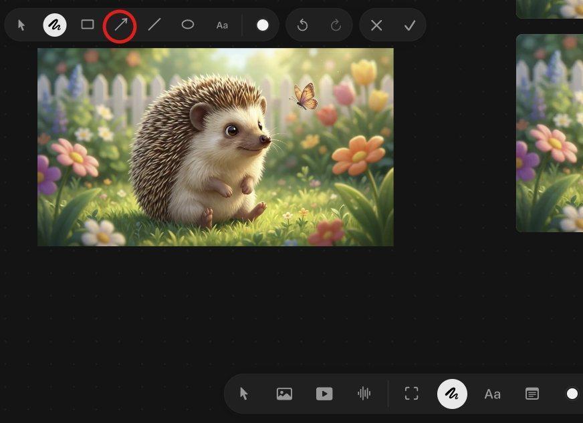This screenshot has height=423, width=583.
Task: Select the cursor tool in bottom toolbar
Action: tap(244, 394)
